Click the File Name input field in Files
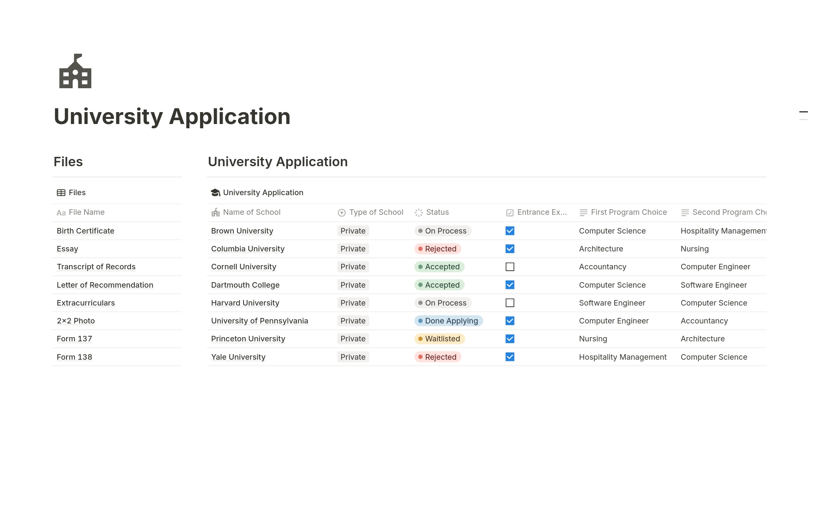The height and width of the screenshot is (511, 819). point(87,211)
